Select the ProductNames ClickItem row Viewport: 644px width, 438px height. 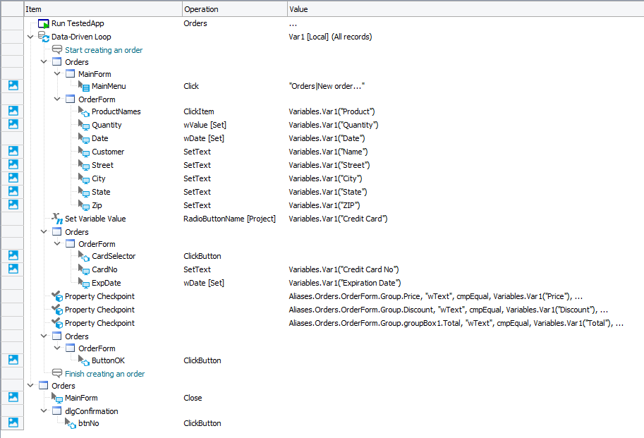click(x=116, y=111)
